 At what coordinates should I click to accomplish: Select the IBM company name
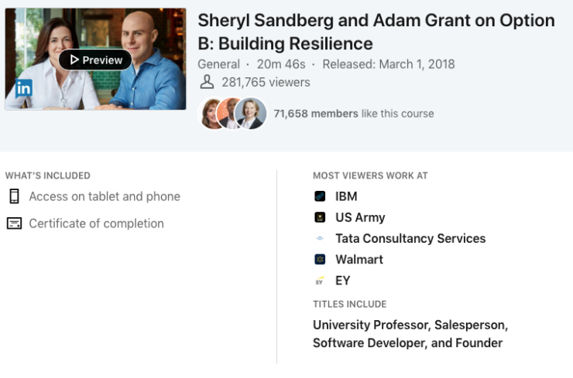pyautogui.click(x=346, y=196)
